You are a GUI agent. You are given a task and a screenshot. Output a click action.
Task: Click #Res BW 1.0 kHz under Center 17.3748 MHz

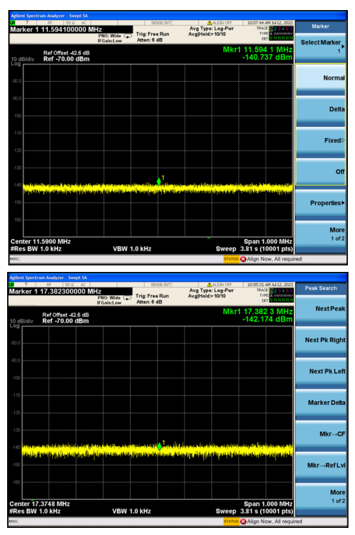[x=35, y=511]
